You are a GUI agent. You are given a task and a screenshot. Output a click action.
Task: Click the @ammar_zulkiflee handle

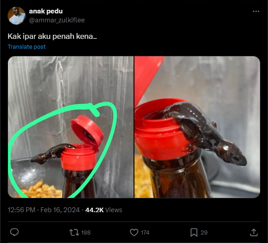coord(56,20)
